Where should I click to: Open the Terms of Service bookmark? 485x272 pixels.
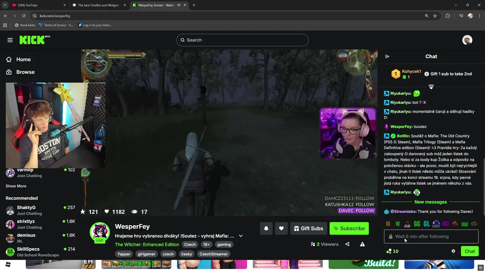pyautogui.click(x=56, y=25)
